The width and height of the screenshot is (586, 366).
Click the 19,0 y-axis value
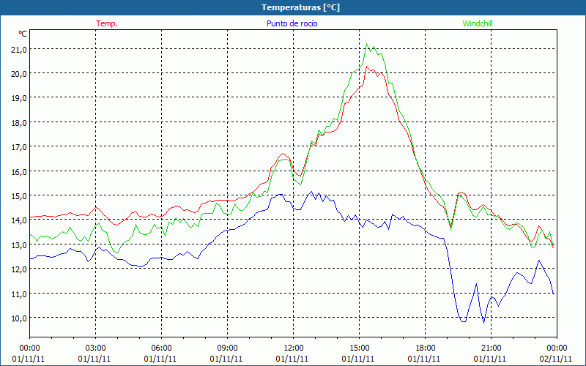(x=19, y=98)
